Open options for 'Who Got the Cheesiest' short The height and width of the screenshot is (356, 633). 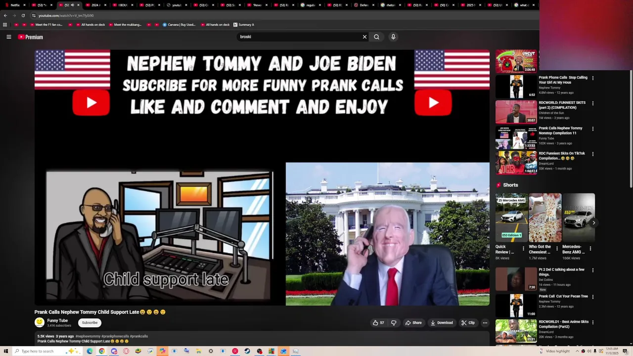(x=557, y=249)
